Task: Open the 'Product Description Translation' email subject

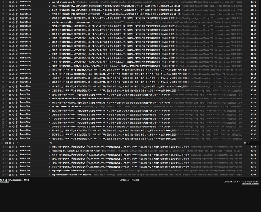Action: (x=66, y=106)
